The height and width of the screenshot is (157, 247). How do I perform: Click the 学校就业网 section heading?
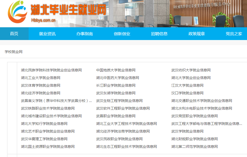14,52
